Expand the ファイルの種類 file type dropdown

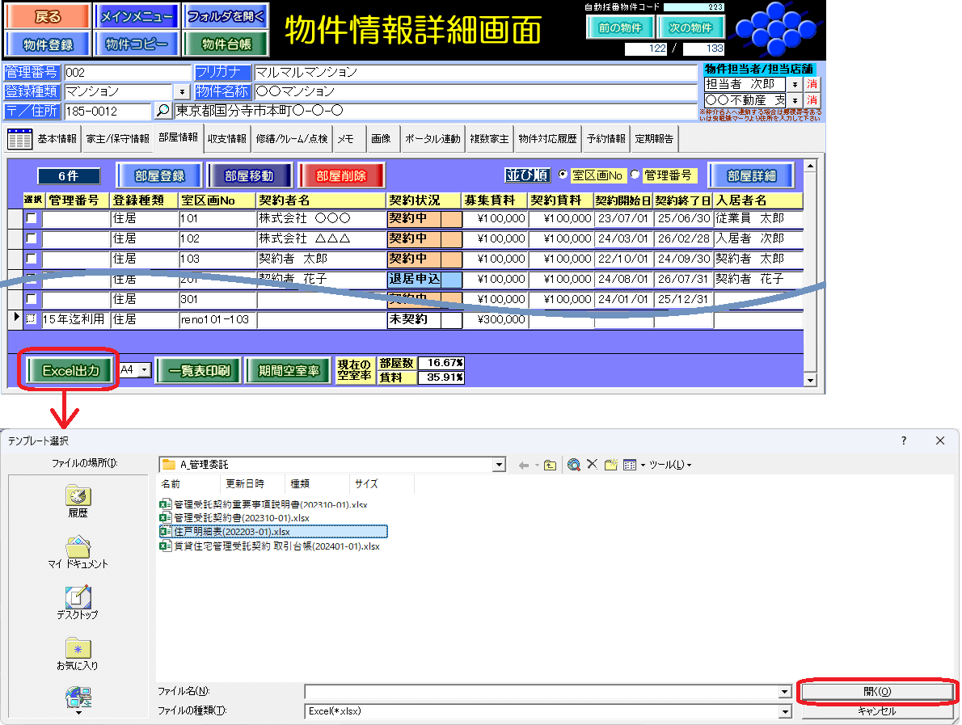click(784, 711)
